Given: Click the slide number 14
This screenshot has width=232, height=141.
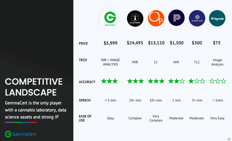Looking at the screenshot, I should [229, 139].
